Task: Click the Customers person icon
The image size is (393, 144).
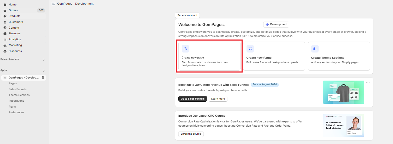Action: coord(5,22)
